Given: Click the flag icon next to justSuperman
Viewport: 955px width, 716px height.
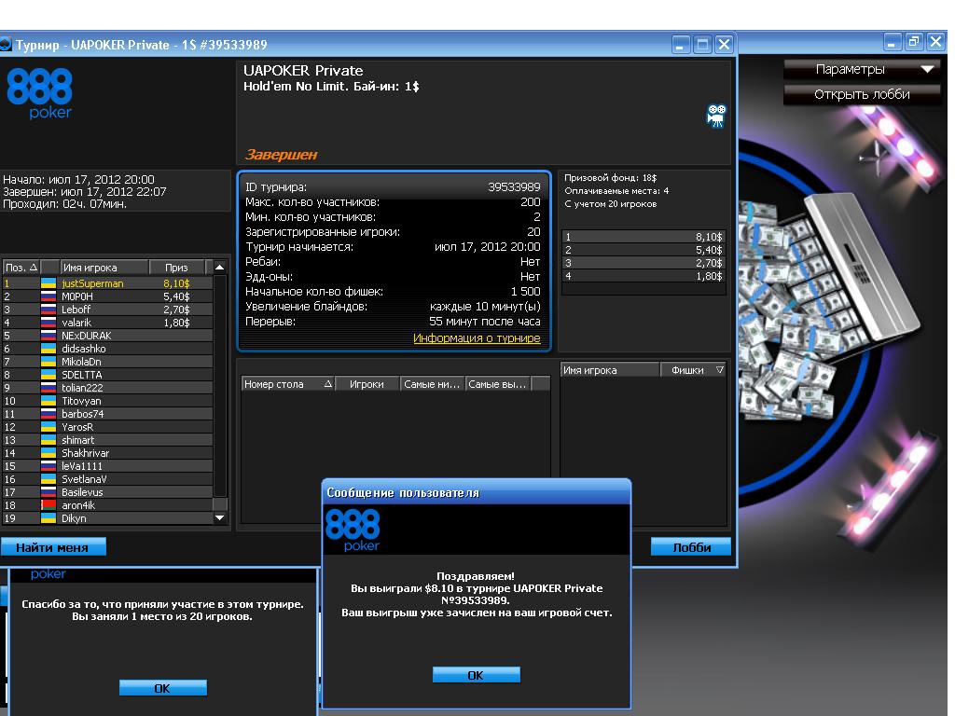Looking at the screenshot, I should (x=48, y=283).
